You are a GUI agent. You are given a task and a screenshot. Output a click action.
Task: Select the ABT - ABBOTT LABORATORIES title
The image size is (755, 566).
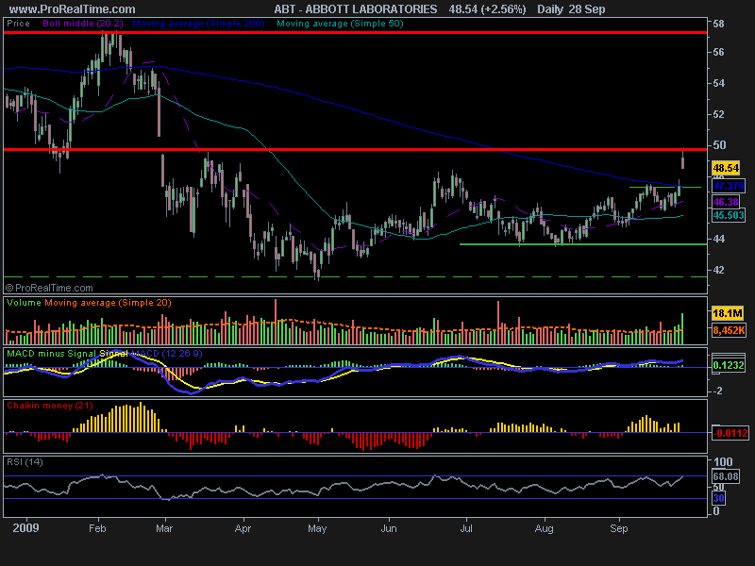click(356, 9)
